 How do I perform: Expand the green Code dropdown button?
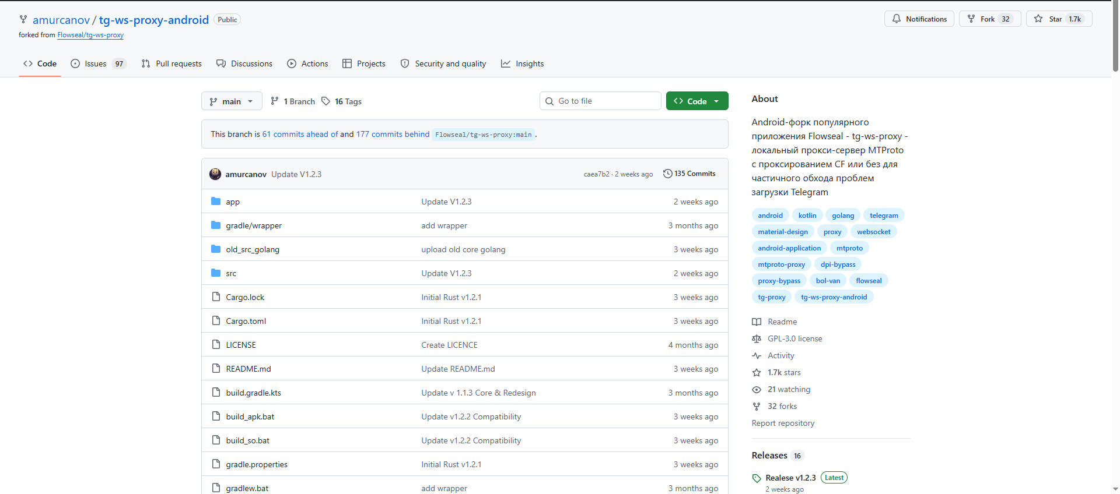click(697, 101)
